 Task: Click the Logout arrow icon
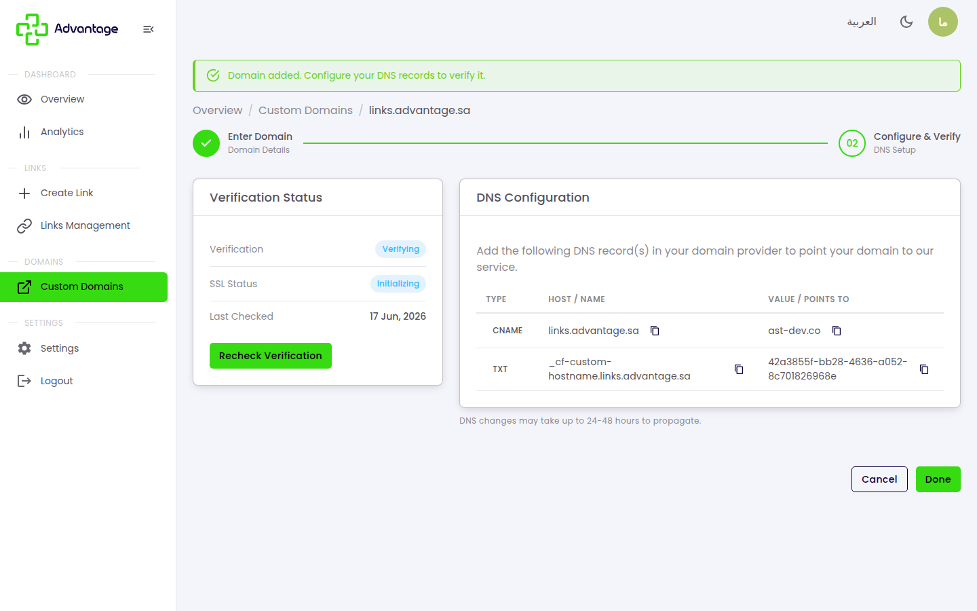(24, 381)
